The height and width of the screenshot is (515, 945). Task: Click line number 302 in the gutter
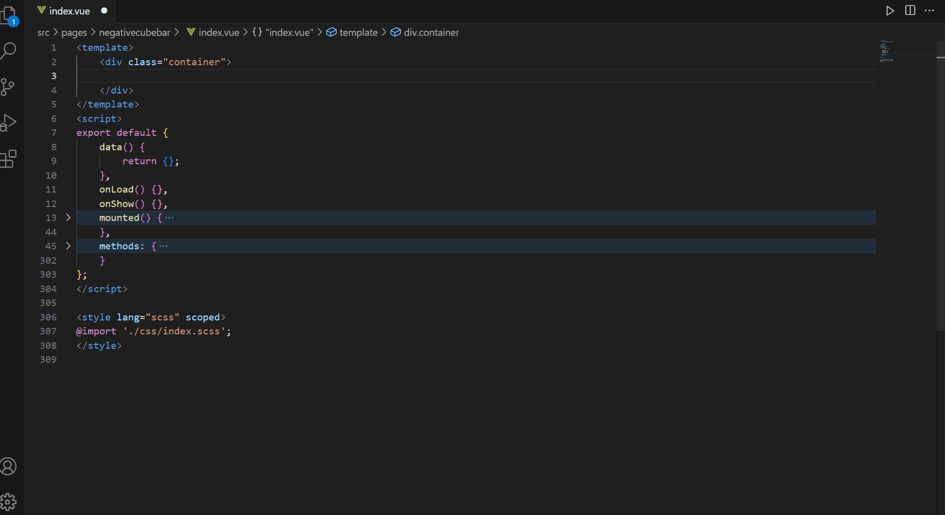point(48,260)
